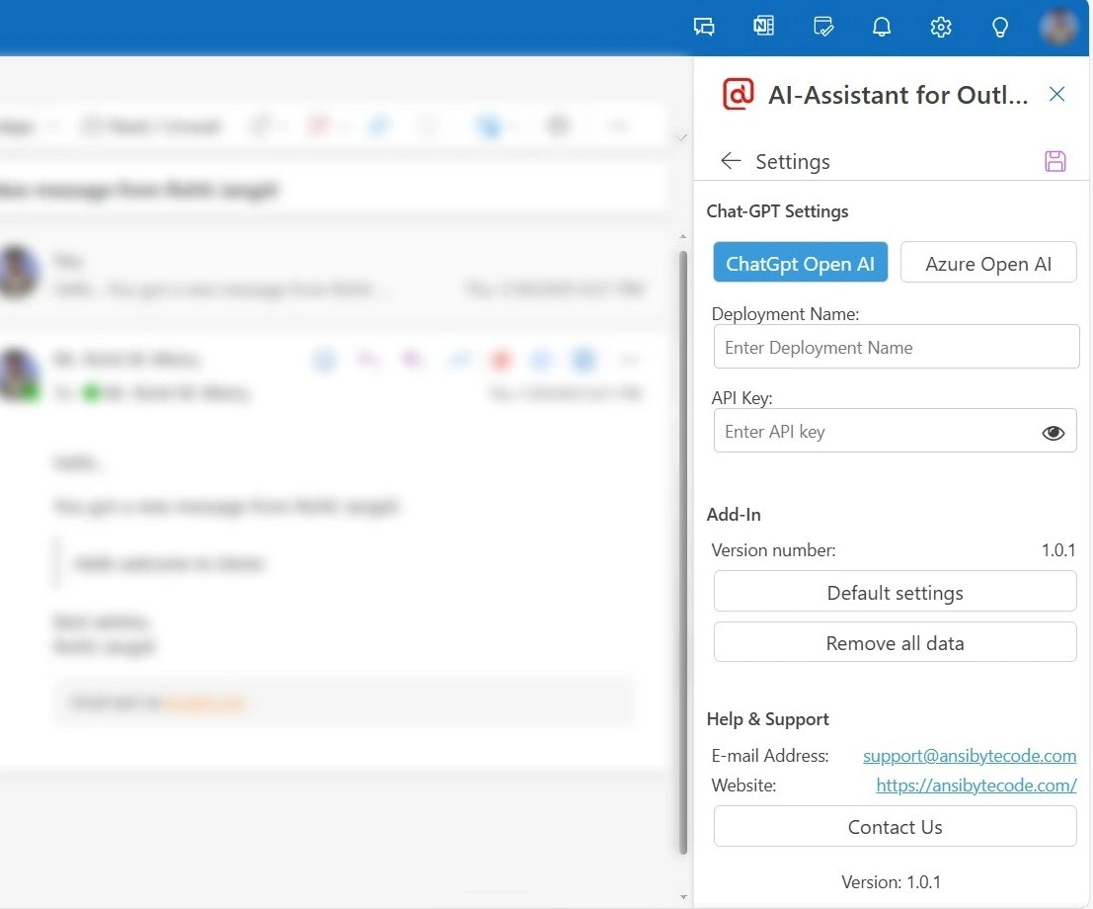The height and width of the screenshot is (909, 1093).
Task: Open the My Day to-do icon
Action: pos(823,27)
